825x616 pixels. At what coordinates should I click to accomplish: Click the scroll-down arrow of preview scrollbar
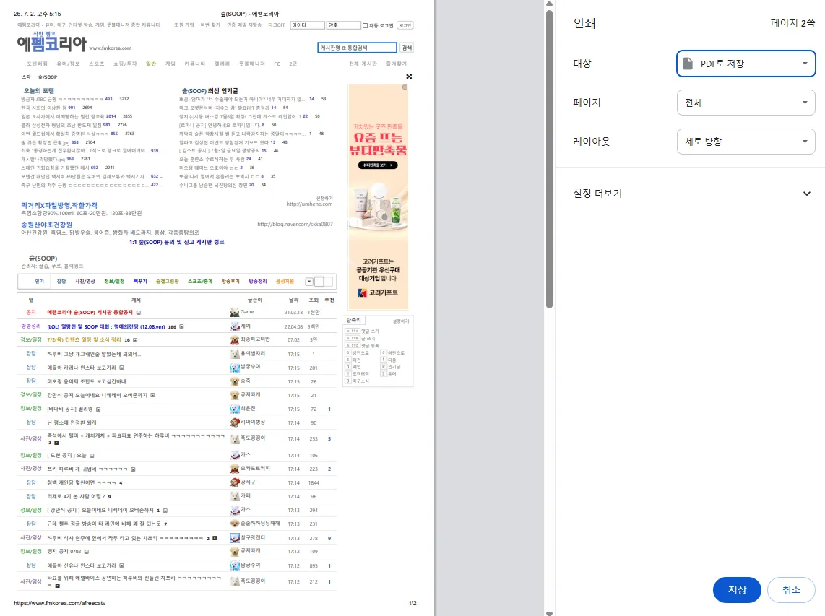(549, 613)
